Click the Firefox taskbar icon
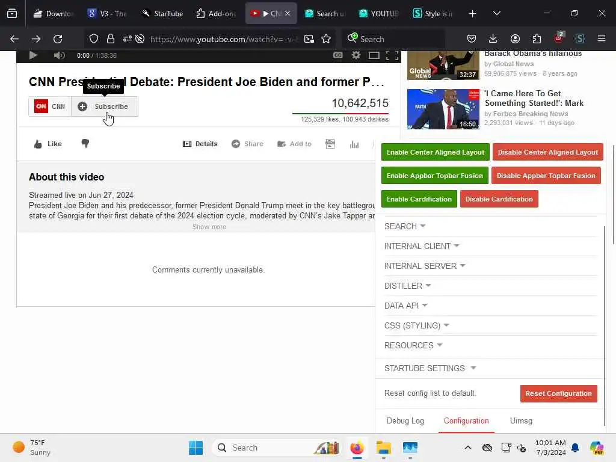Viewport: 616px width, 462px height. coord(357,448)
